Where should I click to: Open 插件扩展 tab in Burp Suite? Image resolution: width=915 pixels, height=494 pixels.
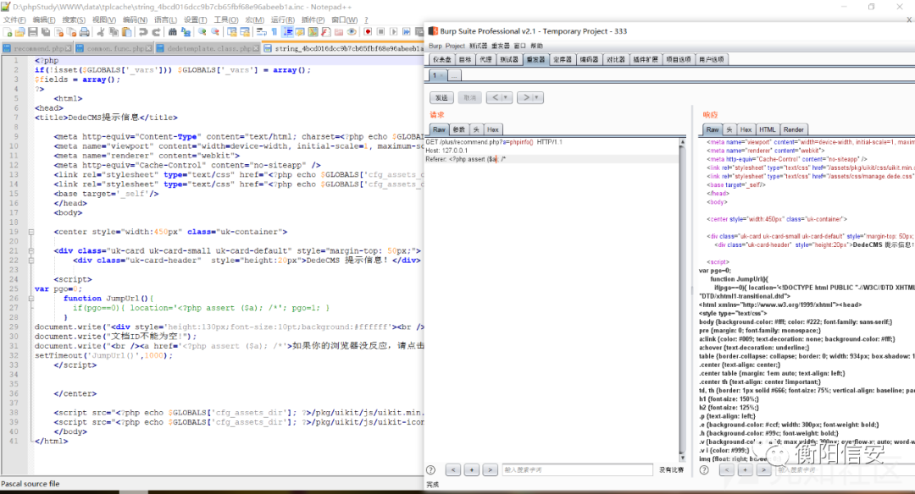646,59
